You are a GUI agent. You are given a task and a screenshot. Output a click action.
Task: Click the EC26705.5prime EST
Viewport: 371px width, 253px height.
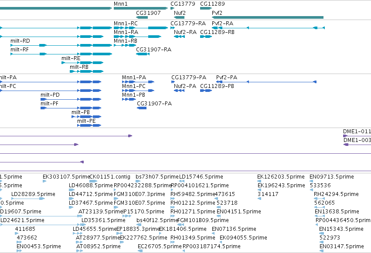coord(140,251)
